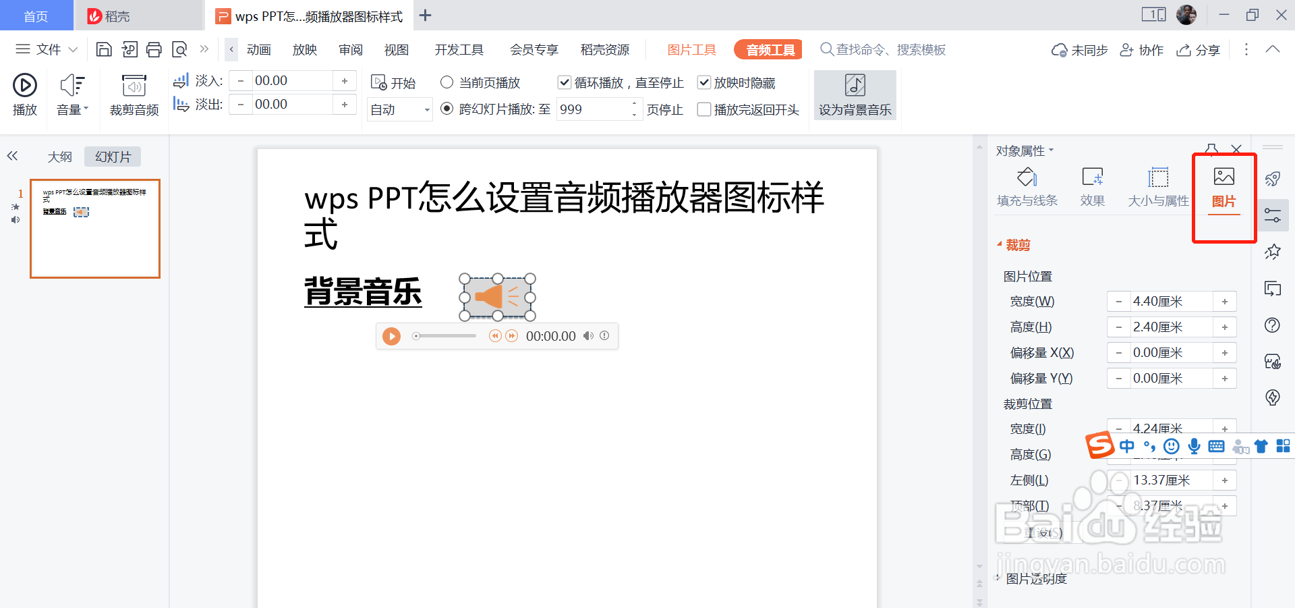
Task: Increase the fade-in (淡入) time
Action: [345, 81]
